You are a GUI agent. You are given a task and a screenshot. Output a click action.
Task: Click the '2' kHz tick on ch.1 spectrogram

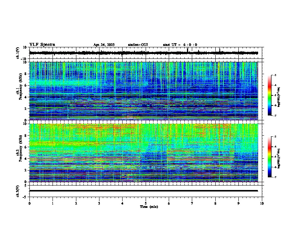click(26, 108)
